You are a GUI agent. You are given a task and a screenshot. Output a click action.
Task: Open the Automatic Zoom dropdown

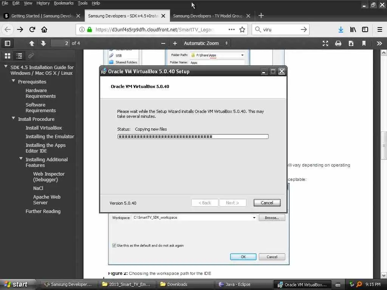click(206, 43)
